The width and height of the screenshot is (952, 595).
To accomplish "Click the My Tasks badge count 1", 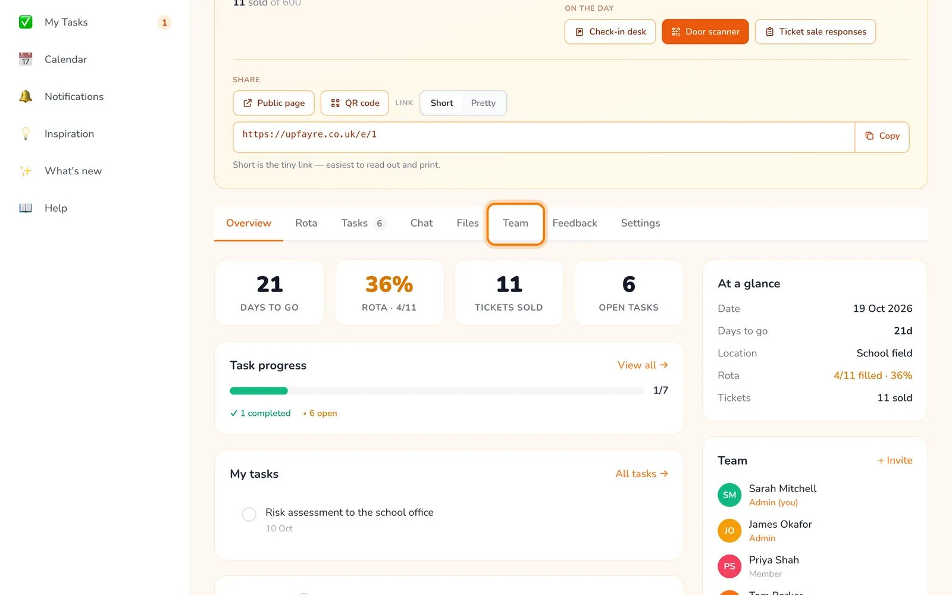I will pyautogui.click(x=165, y=23).
